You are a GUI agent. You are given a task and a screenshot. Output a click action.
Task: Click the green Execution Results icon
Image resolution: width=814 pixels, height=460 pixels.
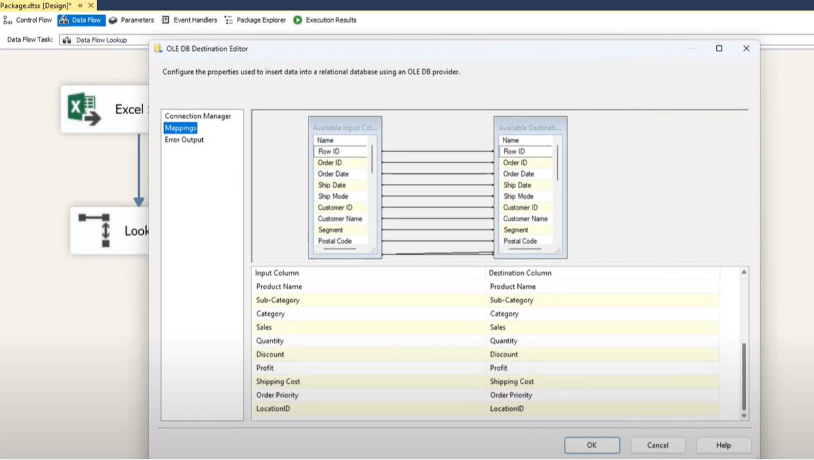click(297, 20)
